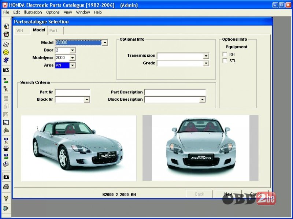The height and width of the screenshot is (219, 293).
Task: Open the Window menu
Action: click(83, 12)
